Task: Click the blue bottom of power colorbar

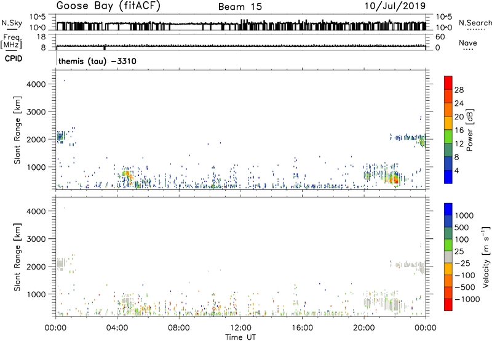Action: click(x=448, y=177)
